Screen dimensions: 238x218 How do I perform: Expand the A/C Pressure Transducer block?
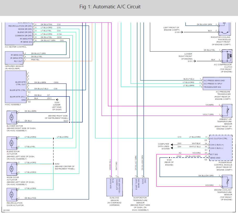point(216,83)
